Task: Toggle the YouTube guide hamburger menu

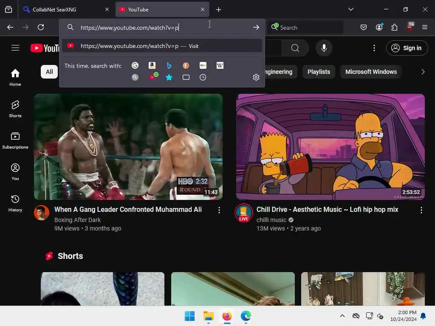Action: [15, 48]
